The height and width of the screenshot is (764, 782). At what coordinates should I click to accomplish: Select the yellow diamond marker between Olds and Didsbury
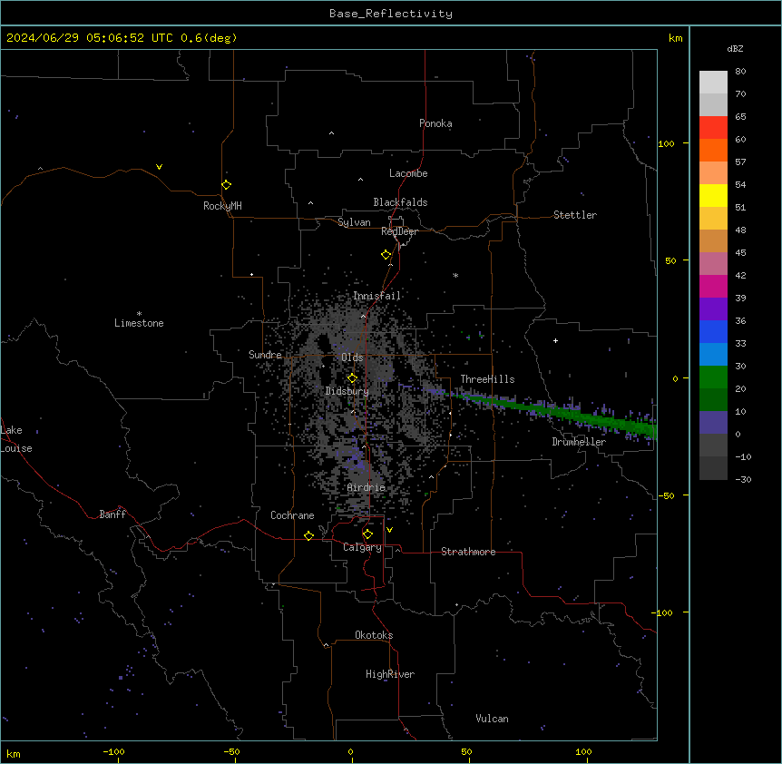(x=353, y=378)
